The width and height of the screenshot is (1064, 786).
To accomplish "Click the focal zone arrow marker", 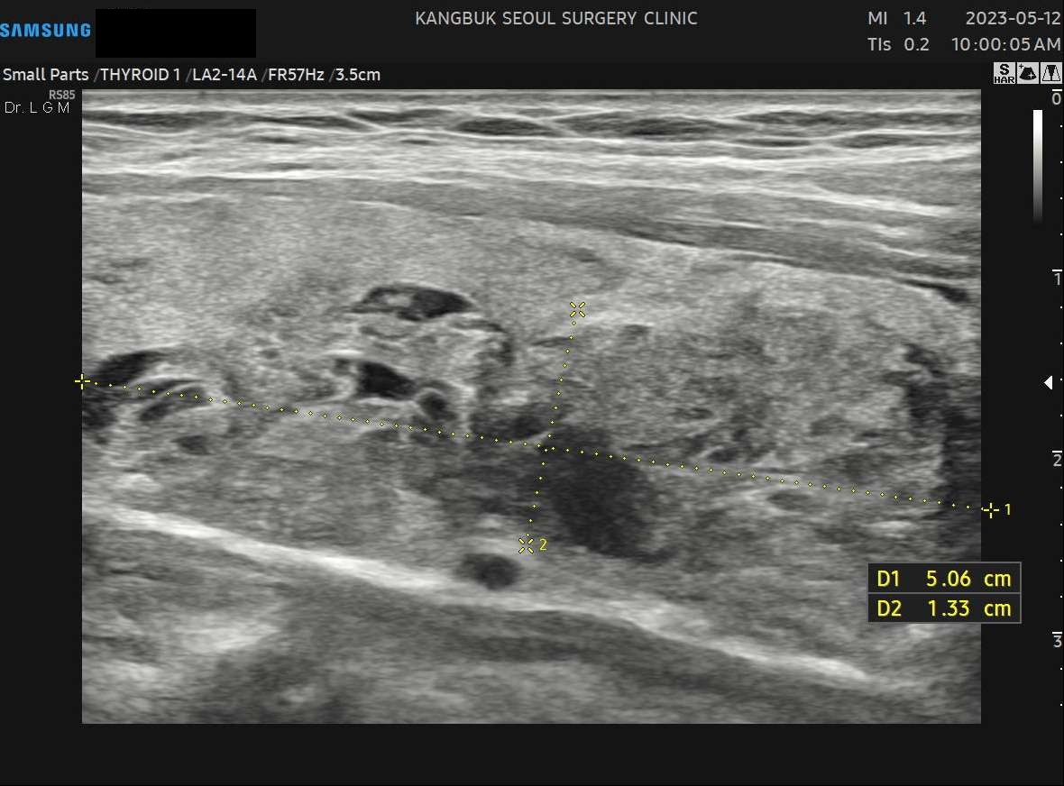I will click(1049, 382).
